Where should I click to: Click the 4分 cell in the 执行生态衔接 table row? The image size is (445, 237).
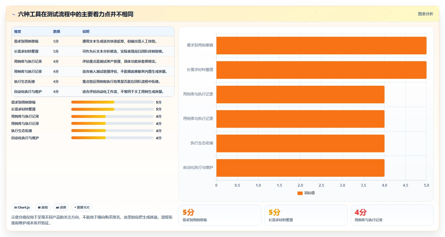pos(56,82)
